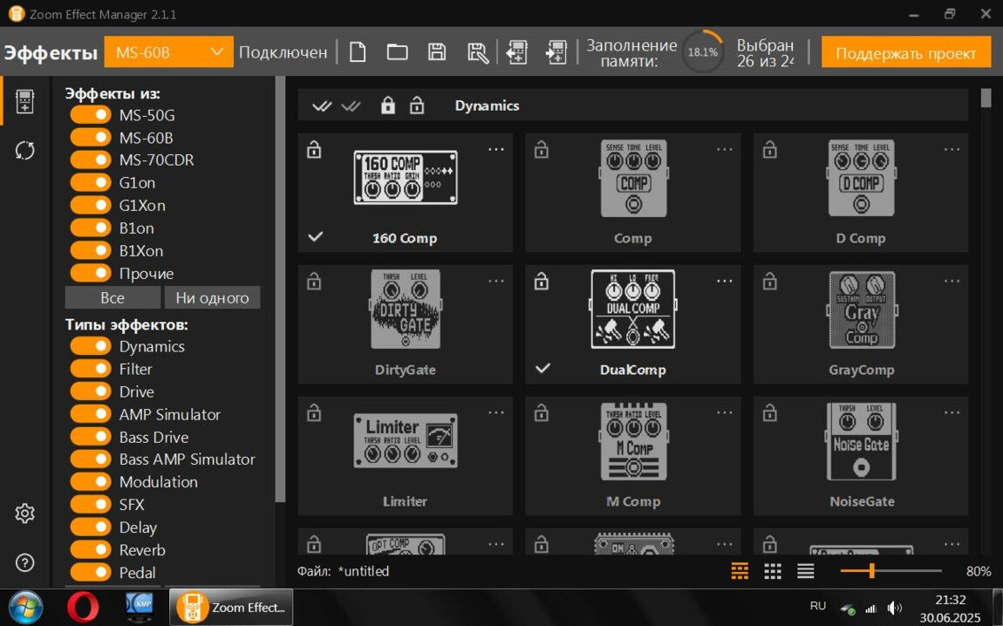1003x626 pixels.
Task: Switch to grouped tile view icon
Action: tap(740, 571)
